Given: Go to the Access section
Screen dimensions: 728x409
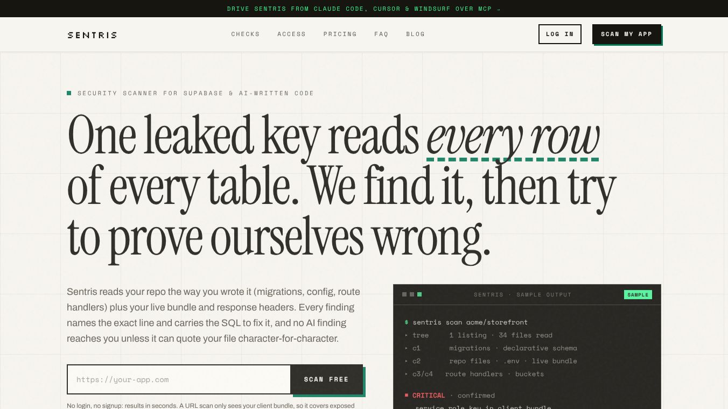Looking at the screenshot, I should click(292, 34).
